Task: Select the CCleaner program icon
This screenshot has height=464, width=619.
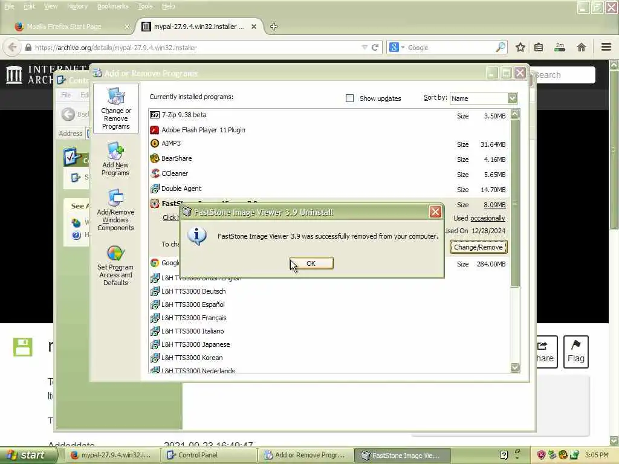Action: (155, 173)
